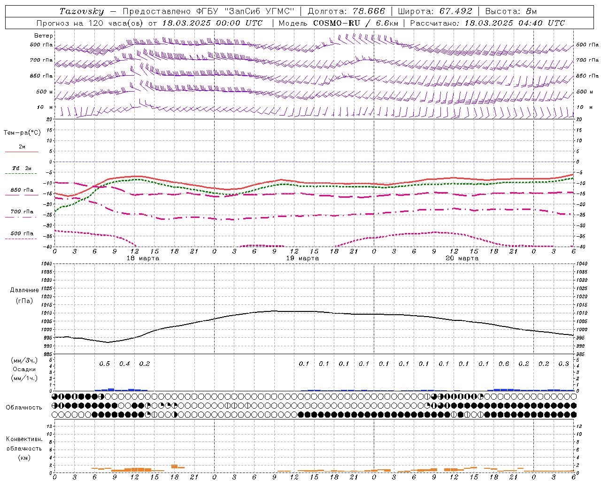Click the forecast text Прогноз на 120 часа(ов)
This screenshot has width=601, height=481.
click(x=90, y=23)
